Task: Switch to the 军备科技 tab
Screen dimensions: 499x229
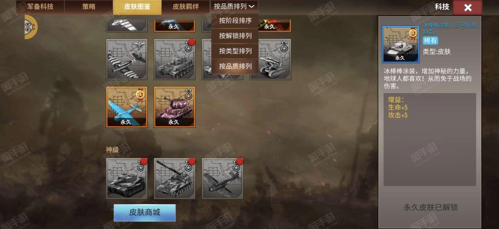Action: pyautogui.click(x=40, y=7)
